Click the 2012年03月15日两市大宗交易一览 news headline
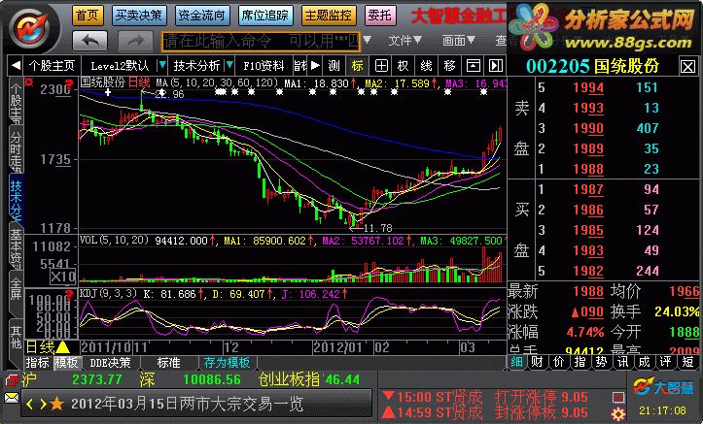The width and height of the screenshot is (703, 424). tap(188, 405)
